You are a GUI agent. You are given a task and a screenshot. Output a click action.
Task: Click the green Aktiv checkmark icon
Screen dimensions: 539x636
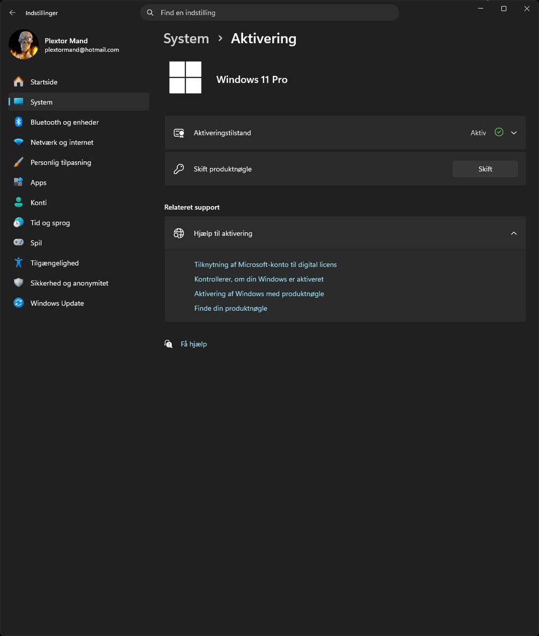point(499,132)
